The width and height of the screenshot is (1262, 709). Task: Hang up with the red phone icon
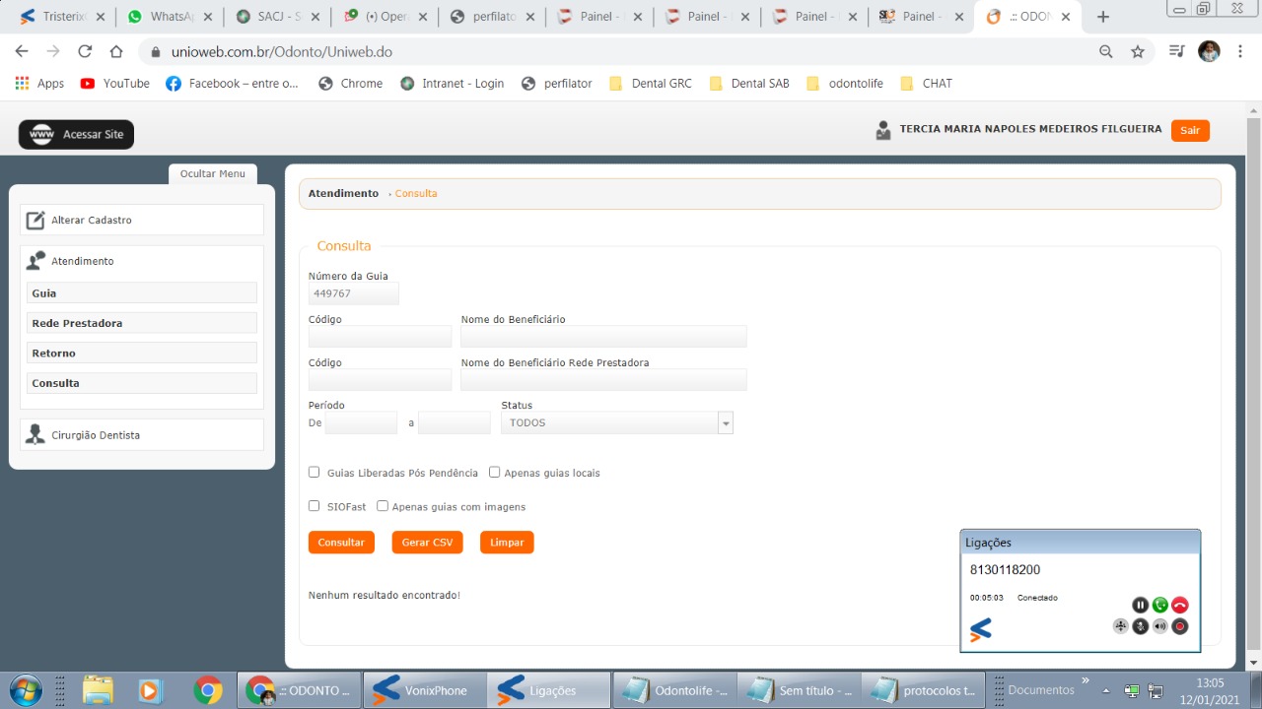tap(1179, 606)
